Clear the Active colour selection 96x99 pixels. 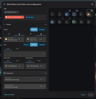[19, 39]
